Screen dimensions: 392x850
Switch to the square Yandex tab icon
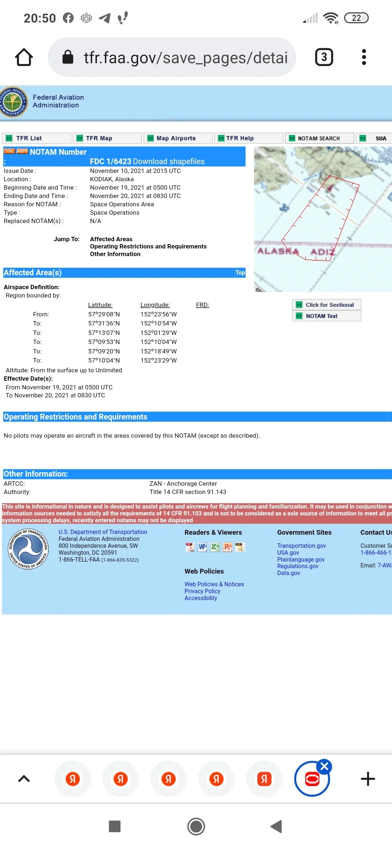click(264, 779)
